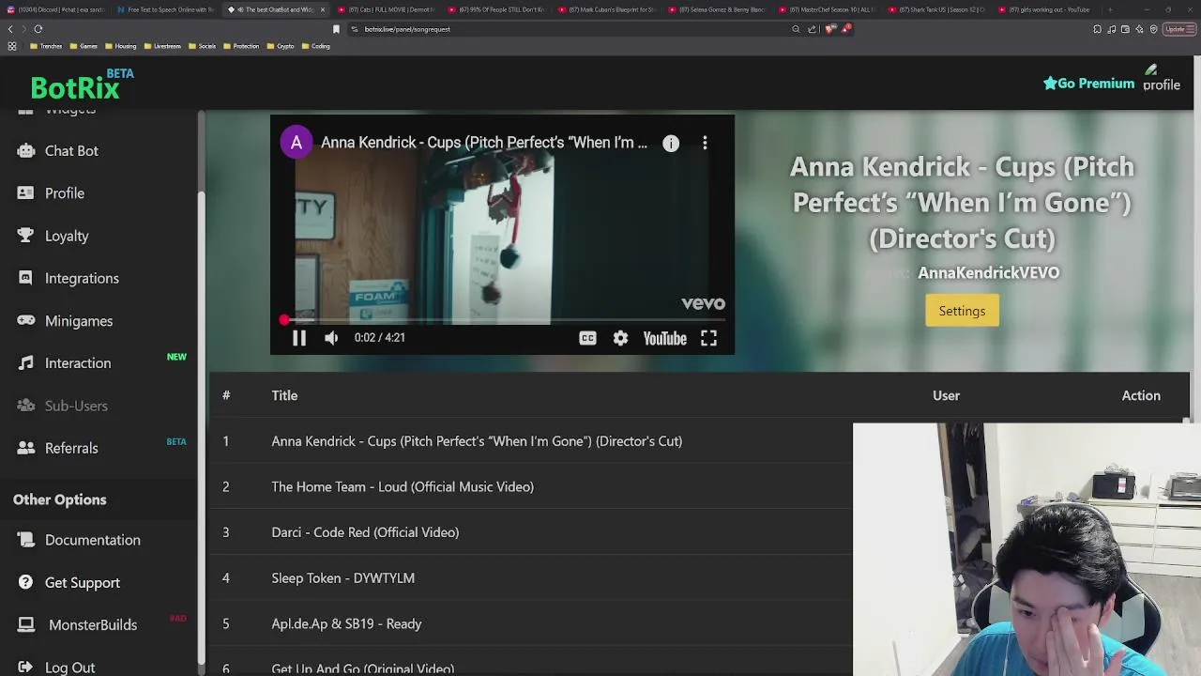The width and height of the screenshot is (1201, 676).
Task: Mute the video with the speaker icon
Action: (331, 338)
